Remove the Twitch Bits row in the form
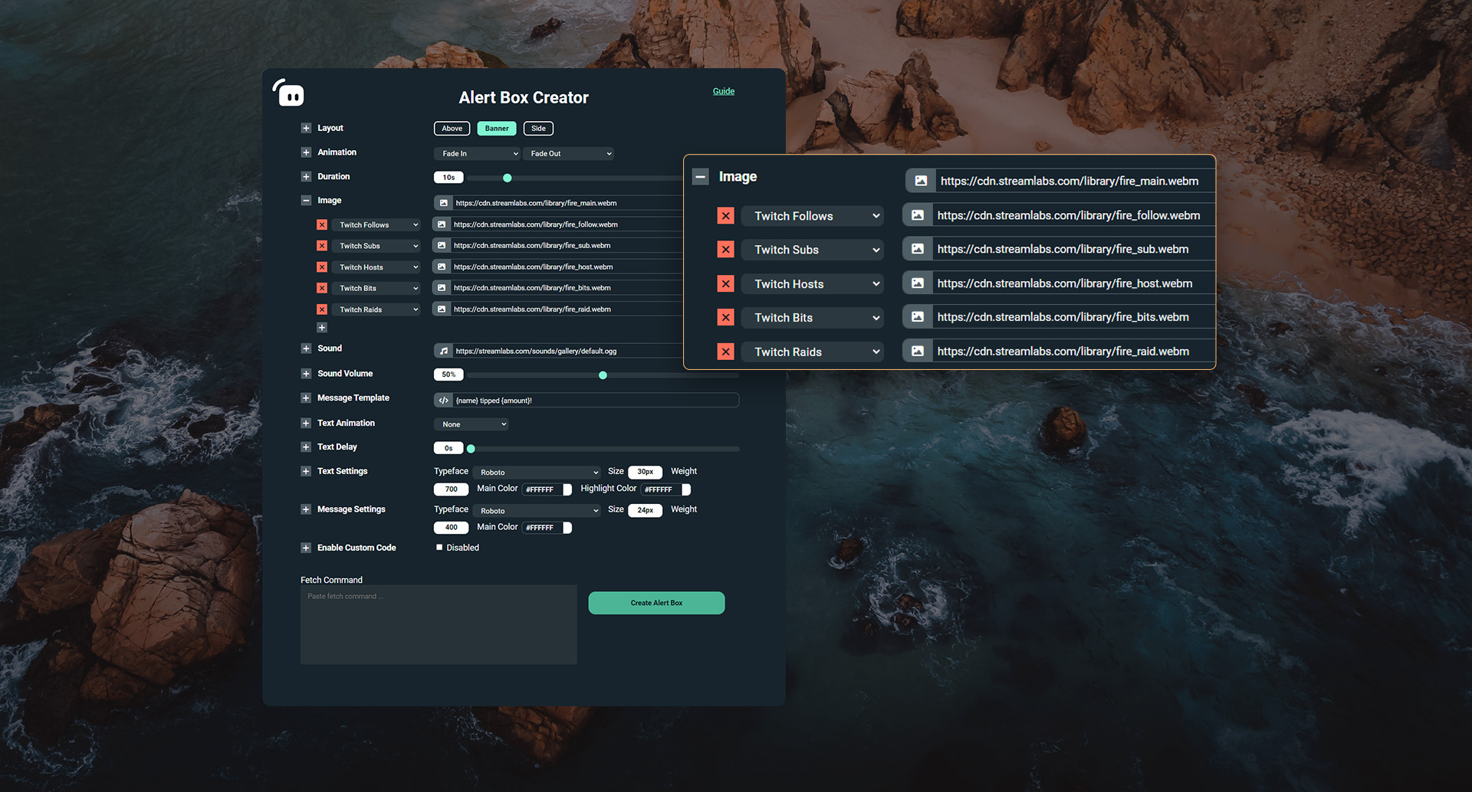 (322, 288)
